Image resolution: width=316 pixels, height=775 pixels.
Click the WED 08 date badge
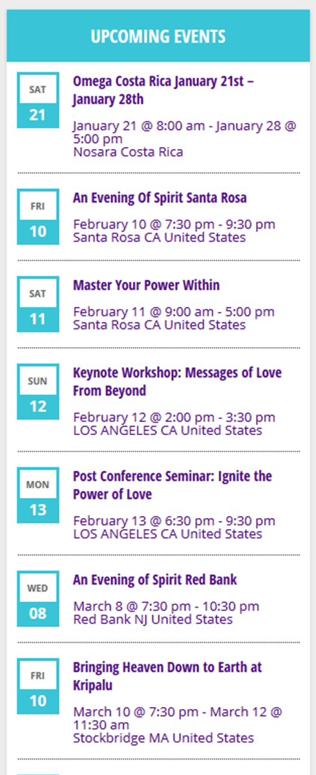click(x=38, y=598)
